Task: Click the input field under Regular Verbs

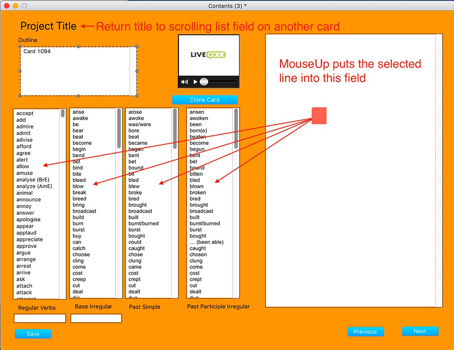Action: click(x=40, y=318)
